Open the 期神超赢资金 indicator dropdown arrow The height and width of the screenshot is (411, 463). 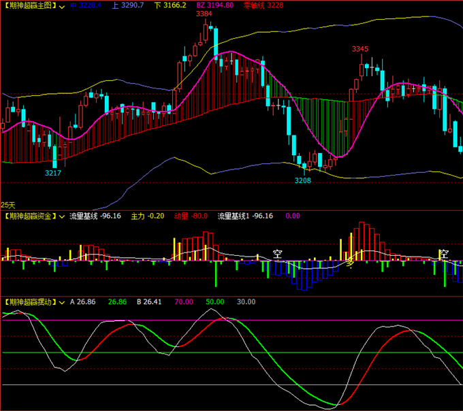coord(62,217)
